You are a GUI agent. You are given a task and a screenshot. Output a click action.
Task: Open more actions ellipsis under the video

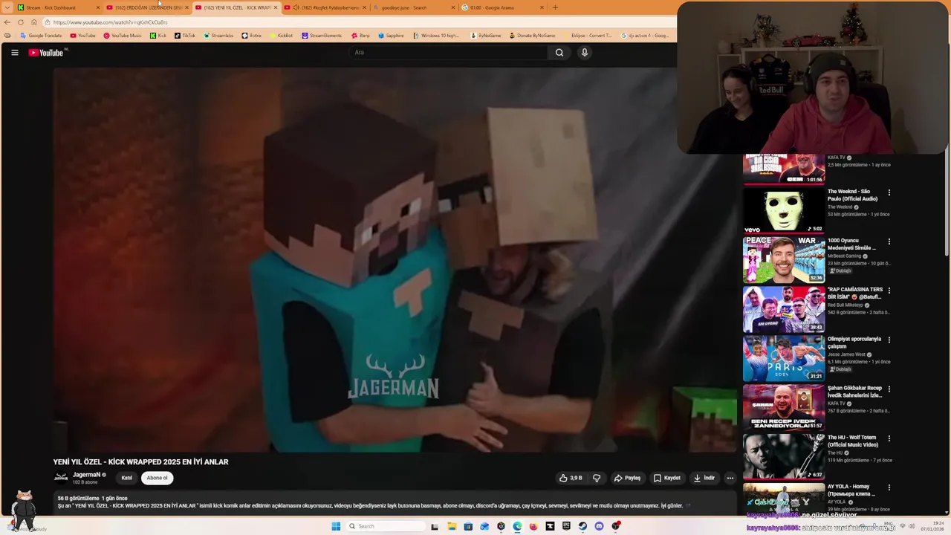[x=730, y=478]
